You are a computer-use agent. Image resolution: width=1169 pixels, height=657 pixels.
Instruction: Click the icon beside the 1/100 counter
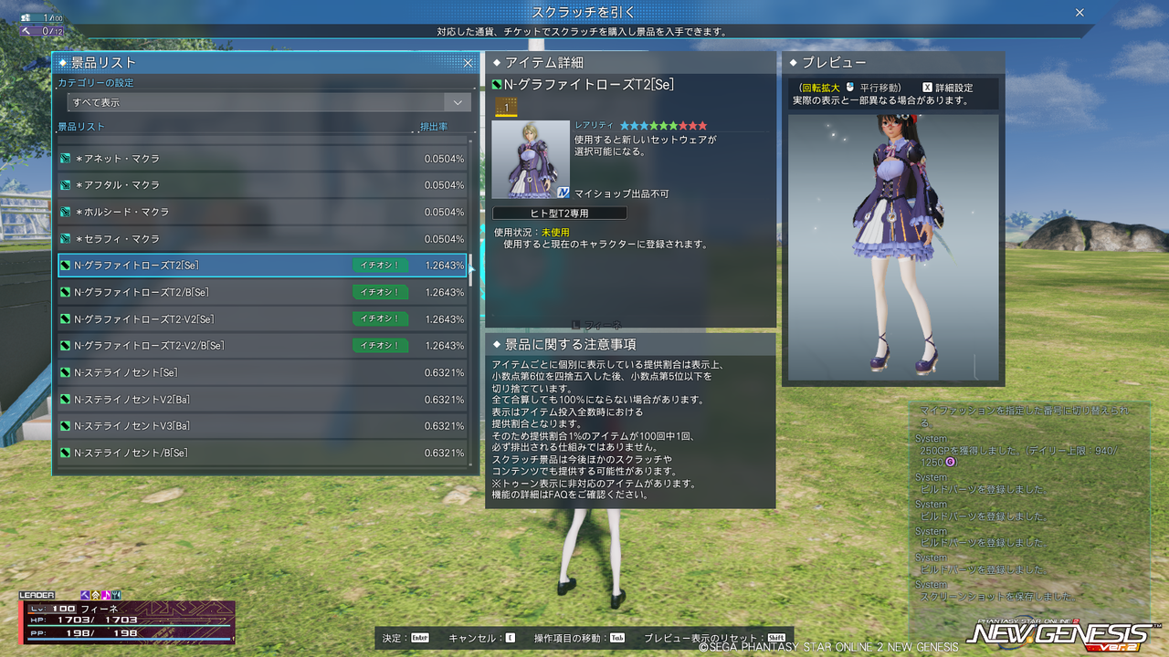tap(25, 17)
